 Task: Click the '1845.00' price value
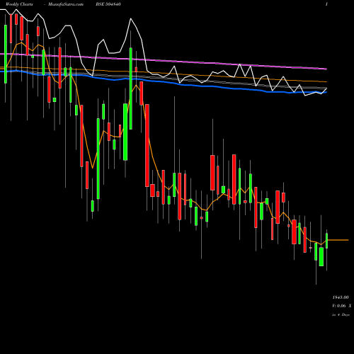pos(341,297)
